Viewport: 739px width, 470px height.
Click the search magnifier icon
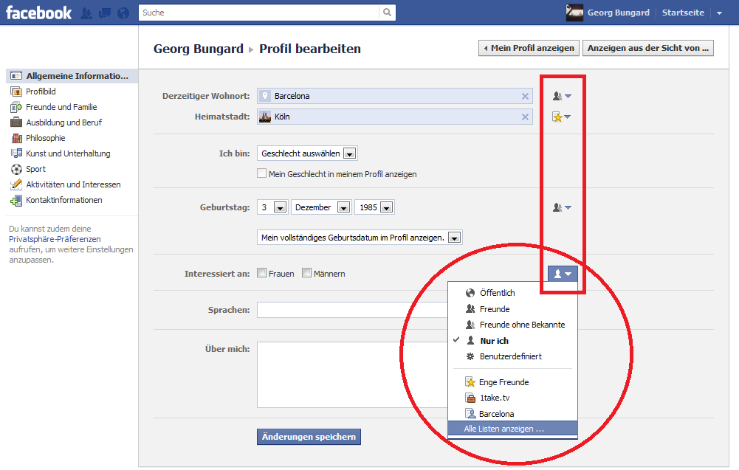[387, 13]
